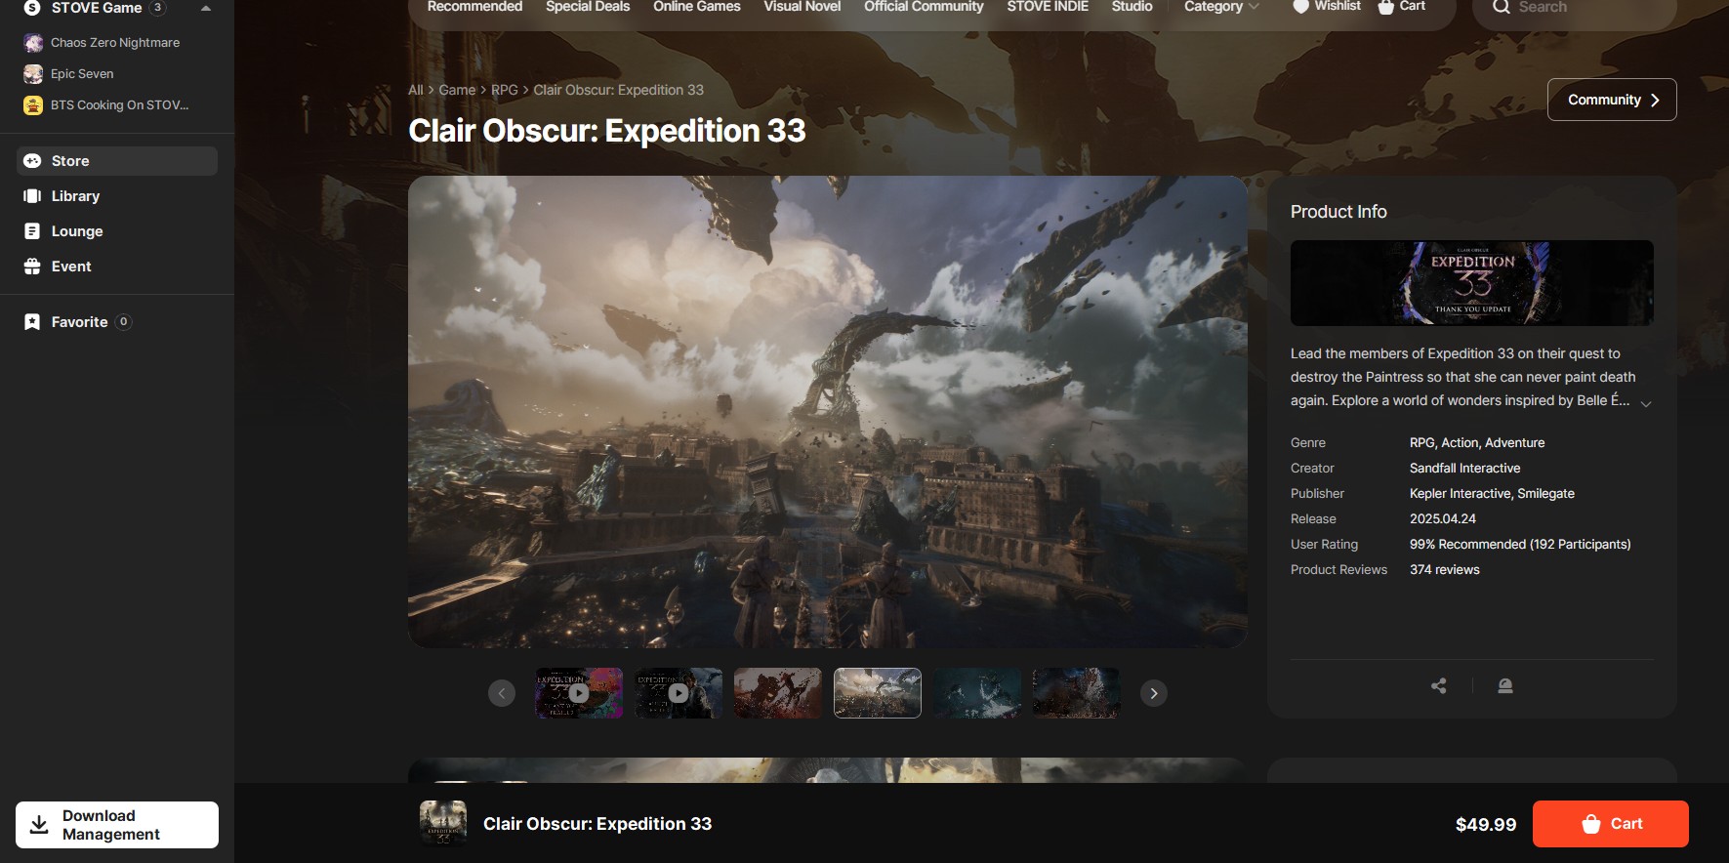Click the '$49.99' price

[1486, 825]
